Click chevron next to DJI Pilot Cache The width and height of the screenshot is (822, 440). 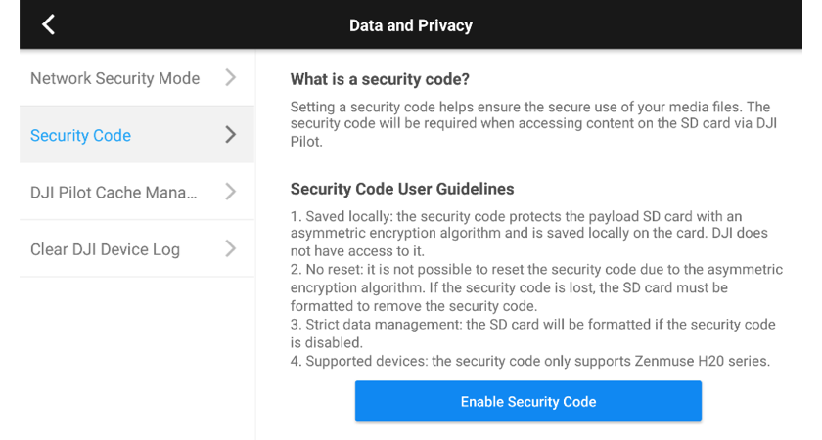(230, 191)
